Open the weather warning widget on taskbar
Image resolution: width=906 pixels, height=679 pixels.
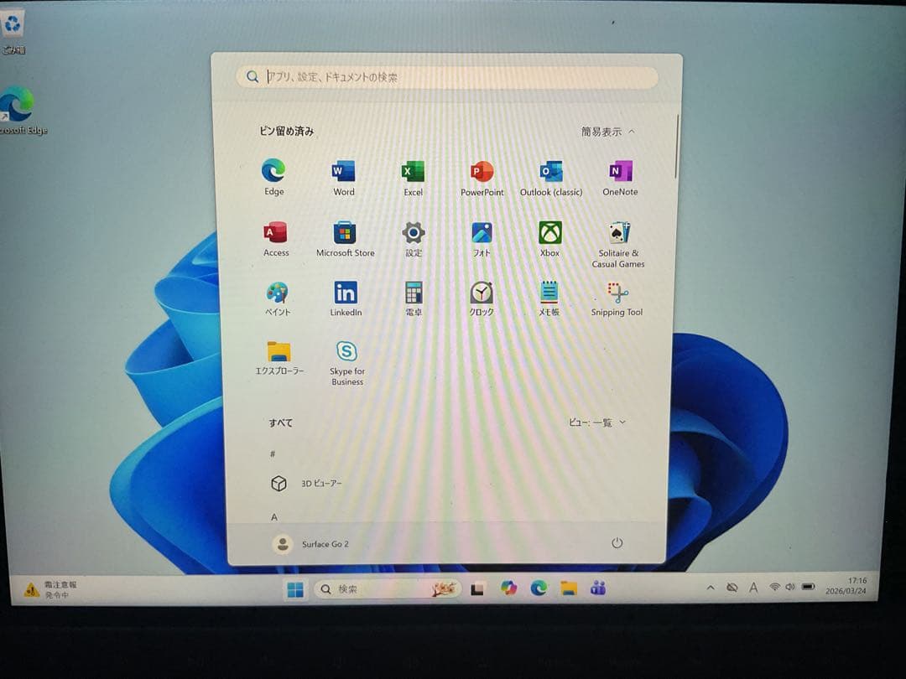point(50,589)
